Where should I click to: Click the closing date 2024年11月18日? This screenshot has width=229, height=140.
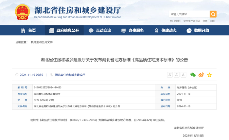[193, 136]
